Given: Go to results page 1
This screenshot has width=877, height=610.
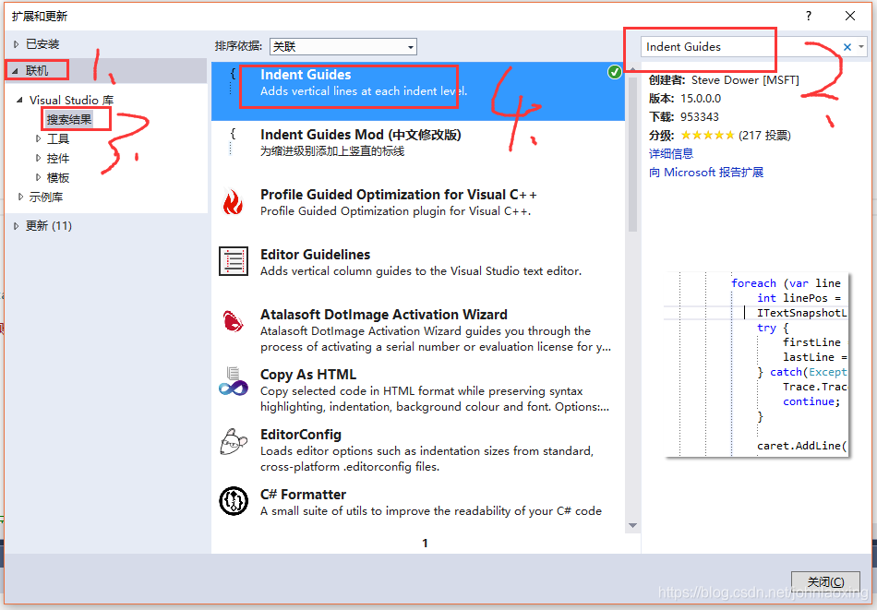Looking at the screenshot, I should [425, 543].
